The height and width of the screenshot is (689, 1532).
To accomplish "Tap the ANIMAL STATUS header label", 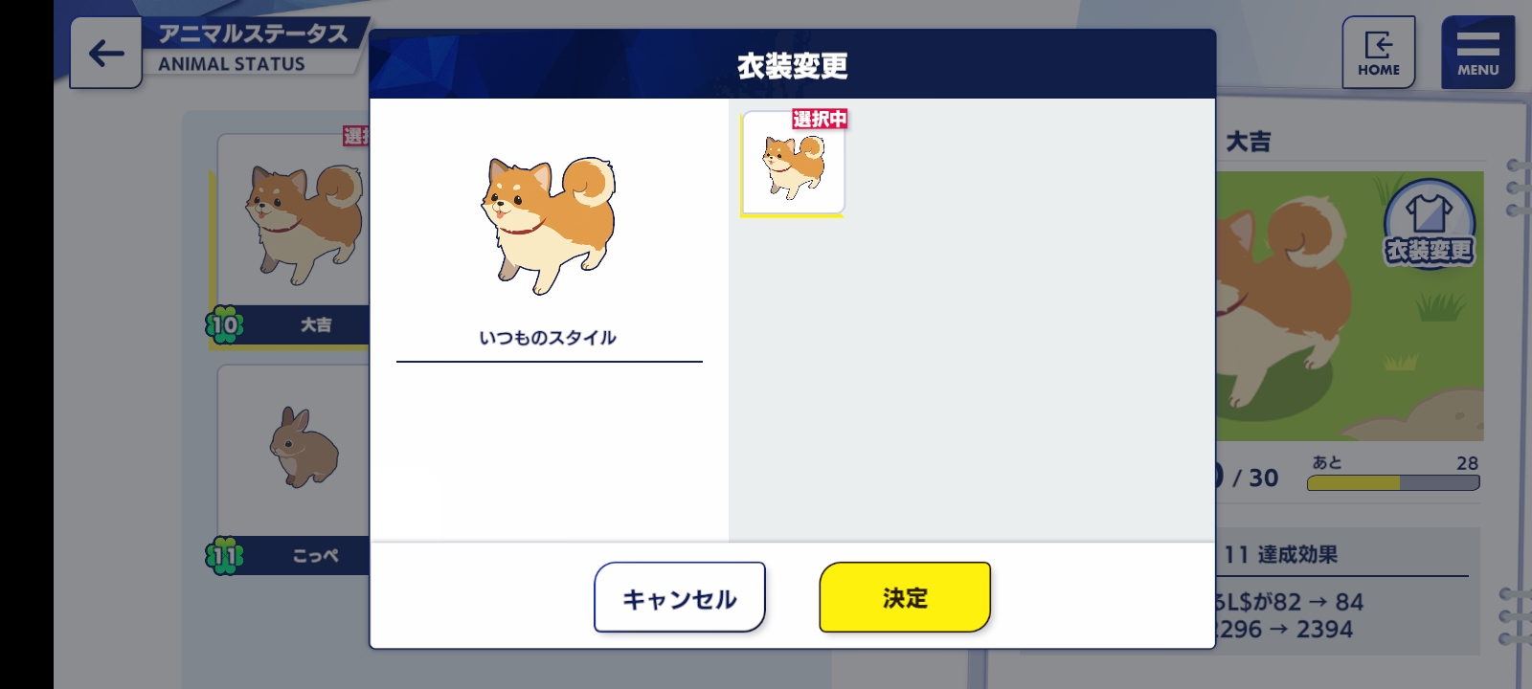I will coord(232,64).
